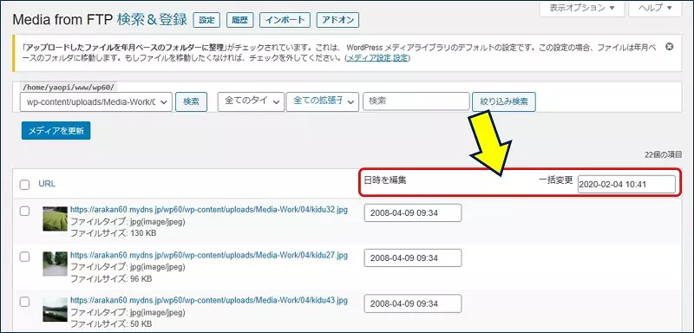Viewport: 694px width, 333px height.
Task: Open the kidu43.jpg URL link
Action: click(209, 300)
